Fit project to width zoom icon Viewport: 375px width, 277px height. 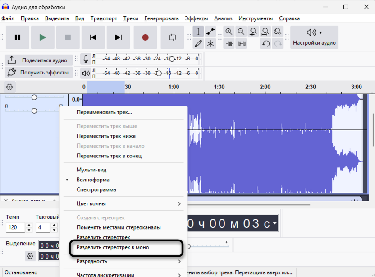coord(265,32)
